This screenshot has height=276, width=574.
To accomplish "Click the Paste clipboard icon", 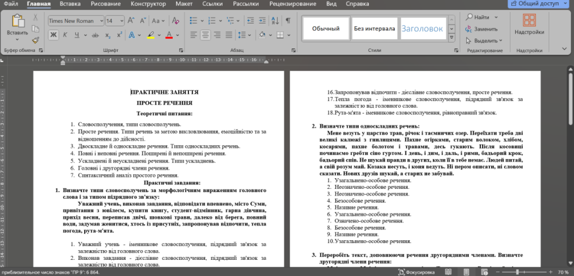I will 17,21.
